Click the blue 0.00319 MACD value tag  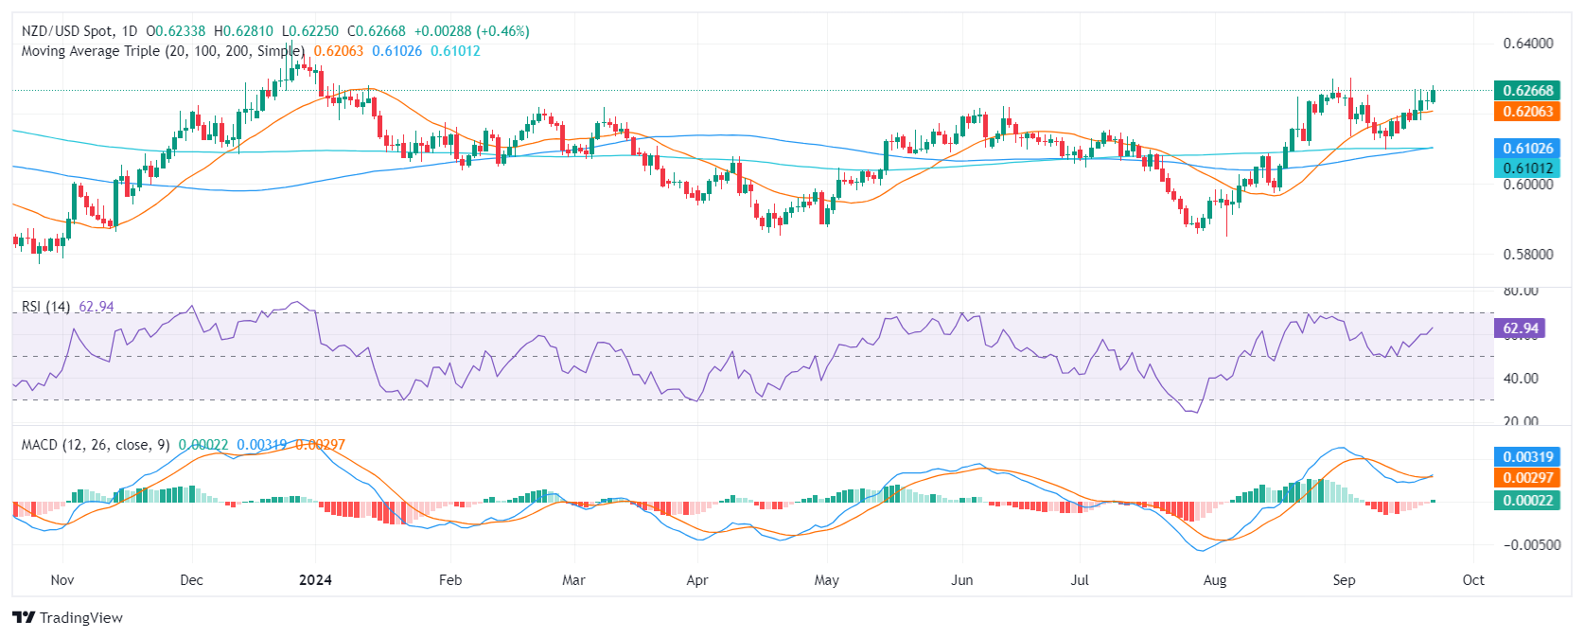tap(1527, 456)
